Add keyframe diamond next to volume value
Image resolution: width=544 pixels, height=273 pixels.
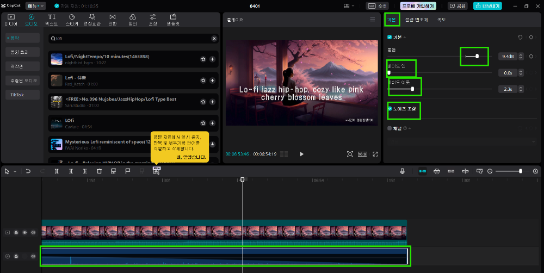coord(531,56)
